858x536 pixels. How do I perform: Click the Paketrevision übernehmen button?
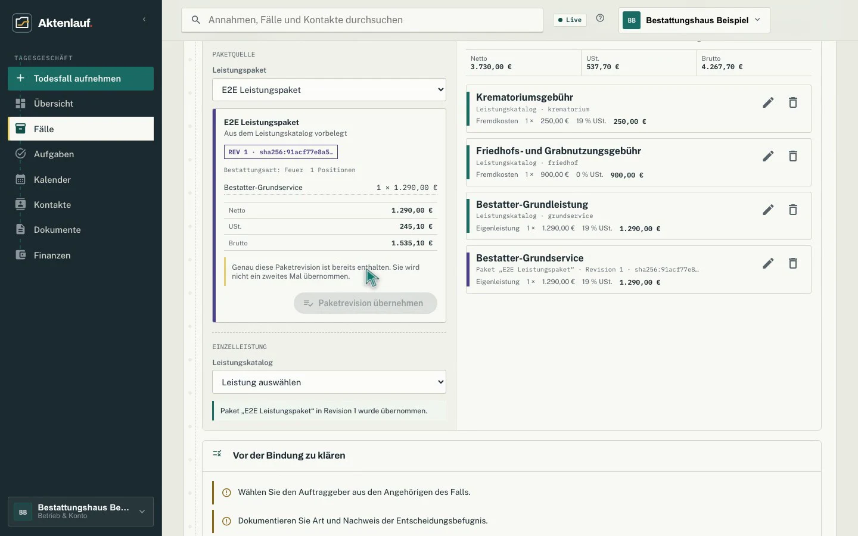(x=365, y=303)
